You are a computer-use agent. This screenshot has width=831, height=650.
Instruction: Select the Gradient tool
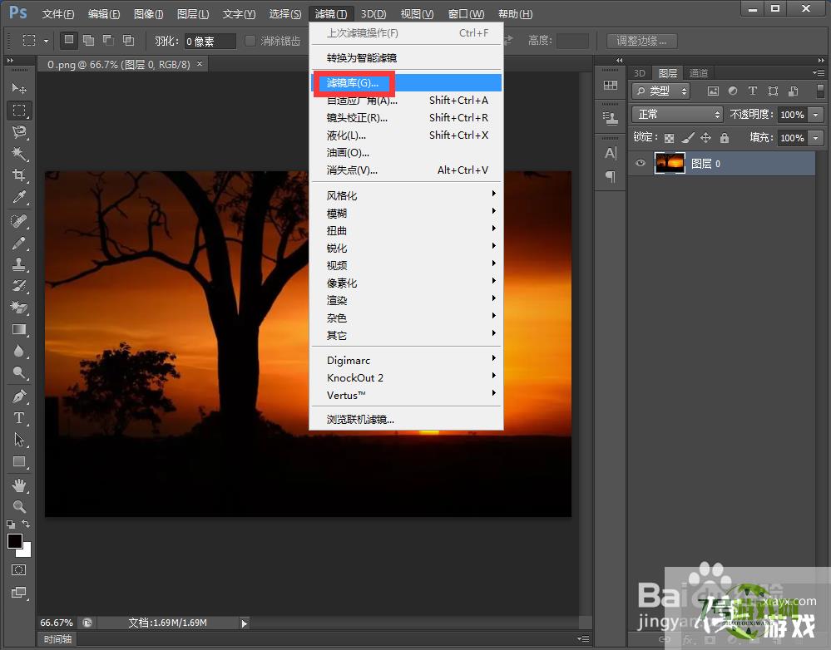[19, 329]
